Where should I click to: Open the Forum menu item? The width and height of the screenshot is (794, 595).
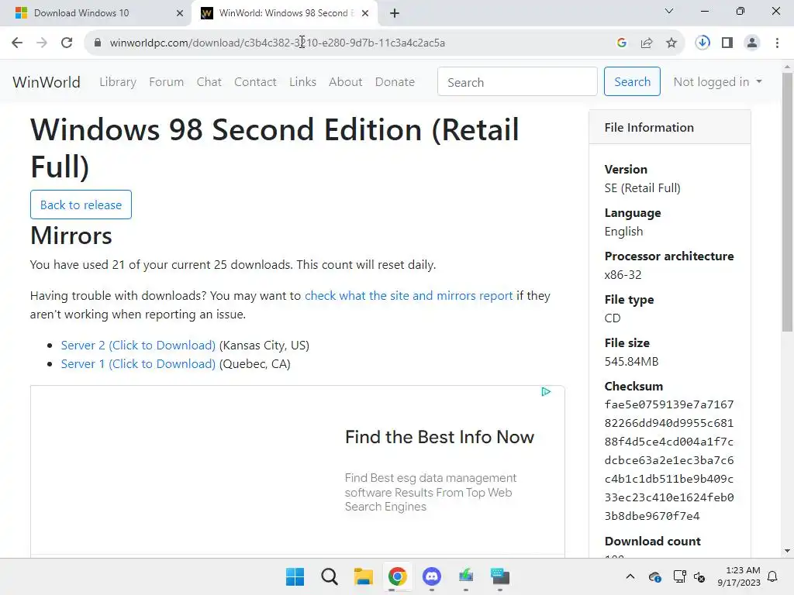click(x=166, y=81)
